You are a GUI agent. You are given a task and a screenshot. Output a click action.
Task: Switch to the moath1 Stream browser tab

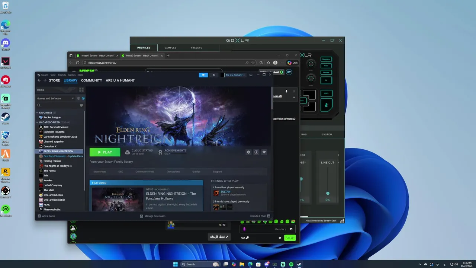click(97, 55)
